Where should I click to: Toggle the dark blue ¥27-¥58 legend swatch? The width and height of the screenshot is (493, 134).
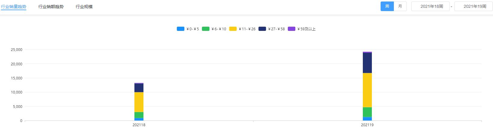pos(262,29)
